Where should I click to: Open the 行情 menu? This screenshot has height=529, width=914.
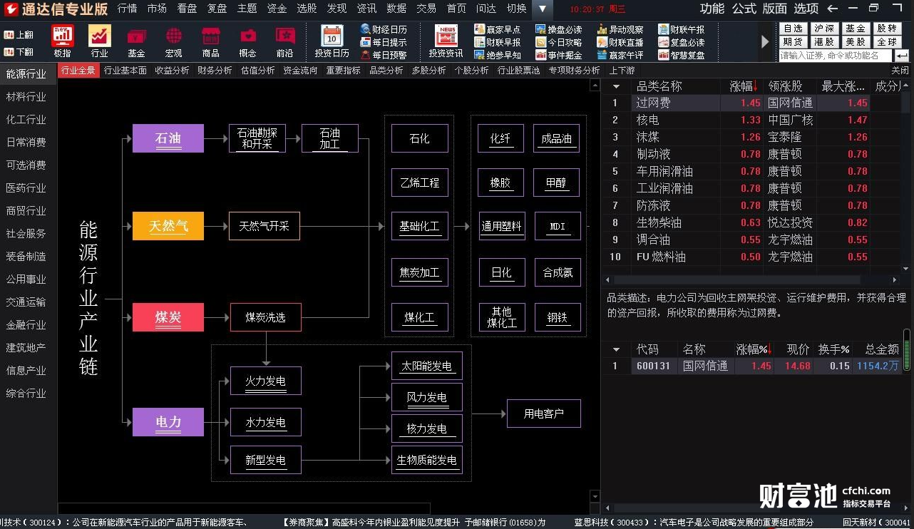(x=128, y=9)
